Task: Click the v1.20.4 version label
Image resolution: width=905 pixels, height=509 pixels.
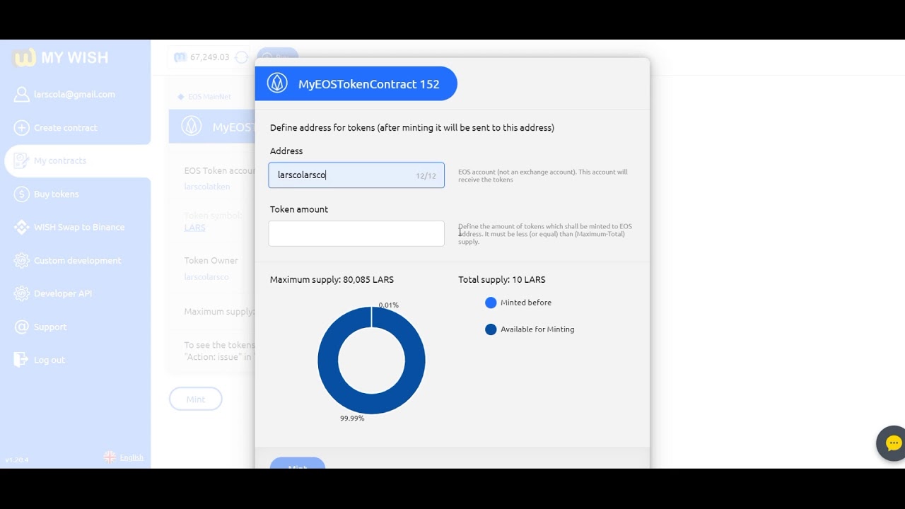Action: coord(17,460)
